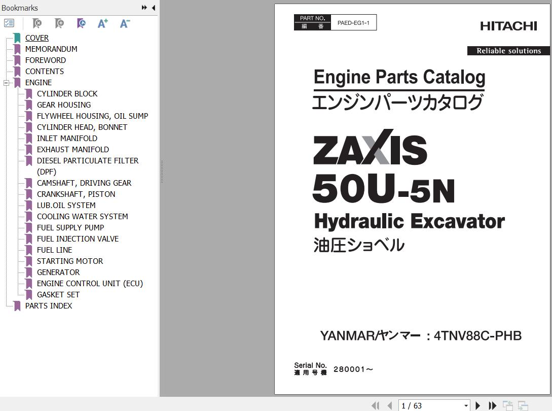Open the PARTS INDEX bookmark
Viewport: 552px width, 411px height.
tap(49, 306)
